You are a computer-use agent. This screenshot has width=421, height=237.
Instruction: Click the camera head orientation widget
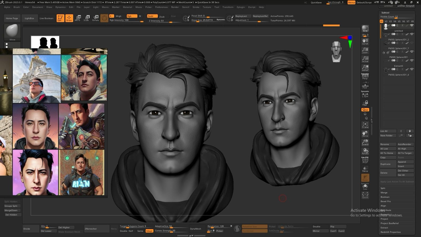pos(337,52)
